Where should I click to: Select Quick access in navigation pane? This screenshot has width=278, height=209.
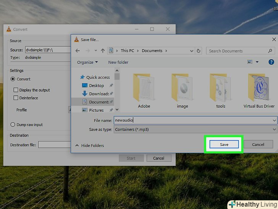point(98,77)
